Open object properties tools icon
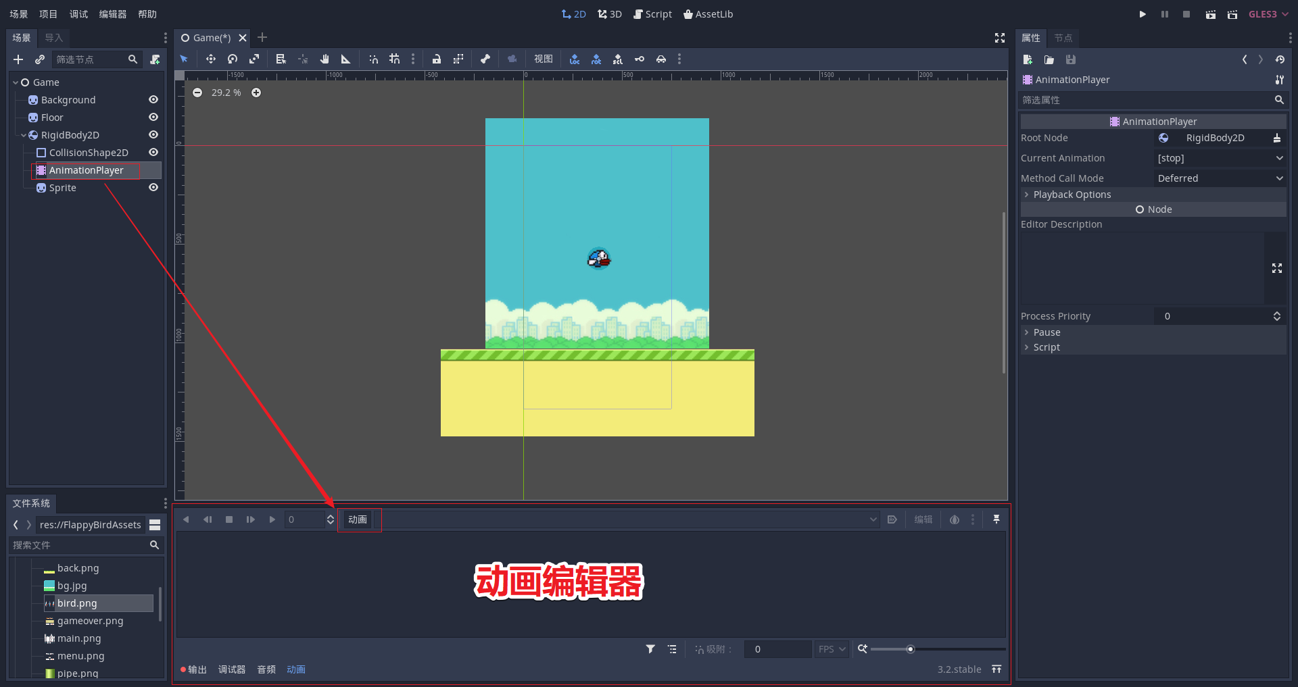The image size is (1298, 687). pos(1280,80)
